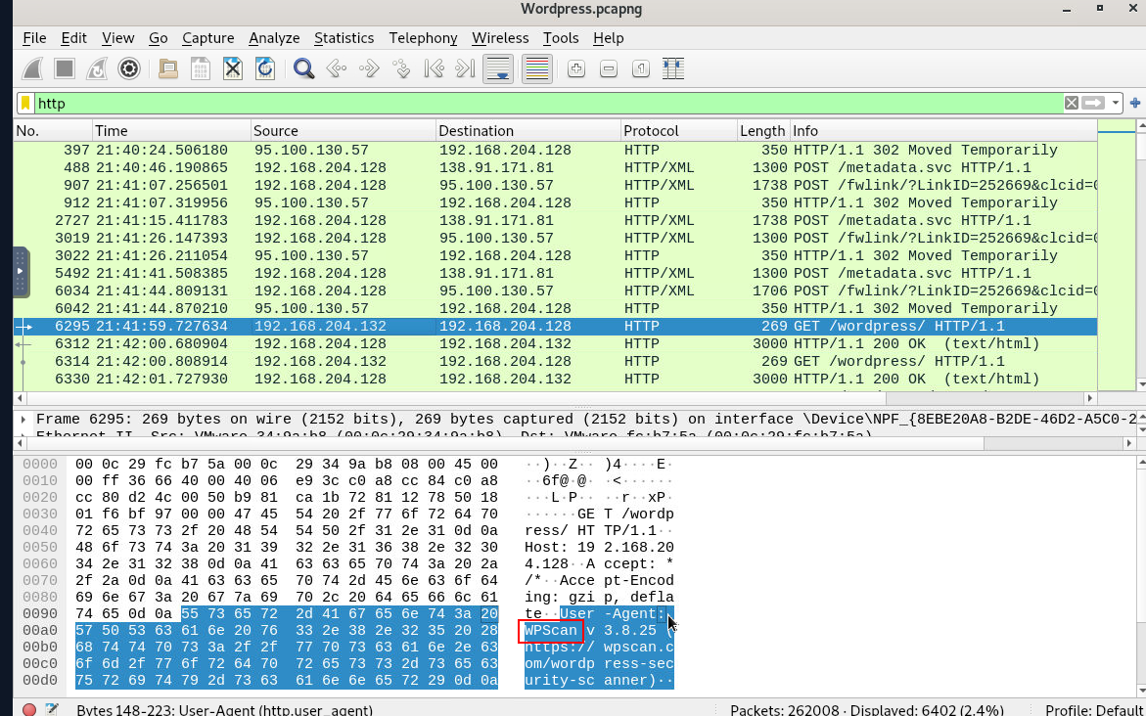Screen dimensions: 1146x716
Task: Close the capture file using toolbar icon
Action: pos(232,68)
